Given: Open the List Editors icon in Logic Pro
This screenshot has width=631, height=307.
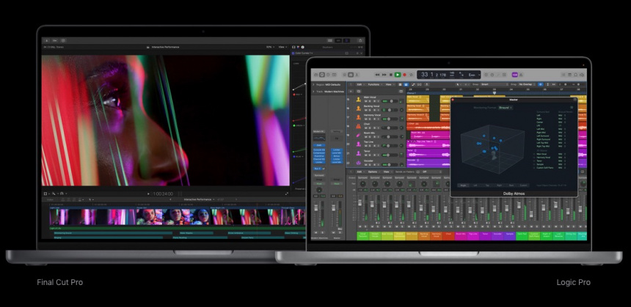Looking at the screenshot, I should pyautogui.click(x=563, y=75).
